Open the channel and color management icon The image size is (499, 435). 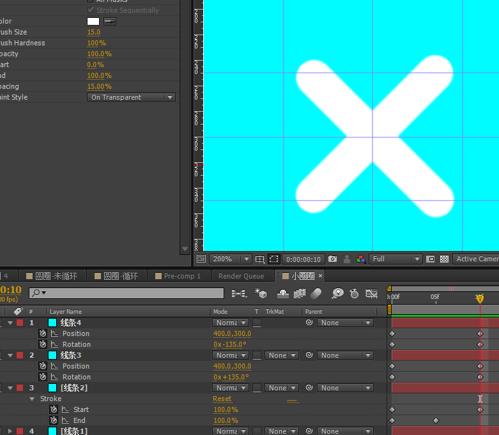[x=361, y=259]
